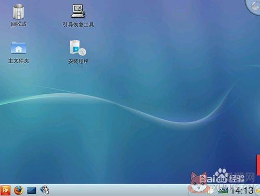
Task: Start the 安装程序 installer icon
Action: click(x=78, y=48)
